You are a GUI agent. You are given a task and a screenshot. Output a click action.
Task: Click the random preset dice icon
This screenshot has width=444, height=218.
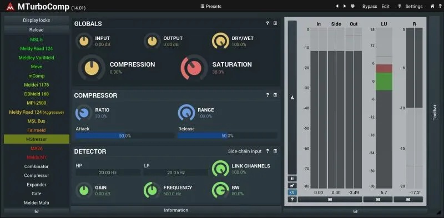[352, 6]
